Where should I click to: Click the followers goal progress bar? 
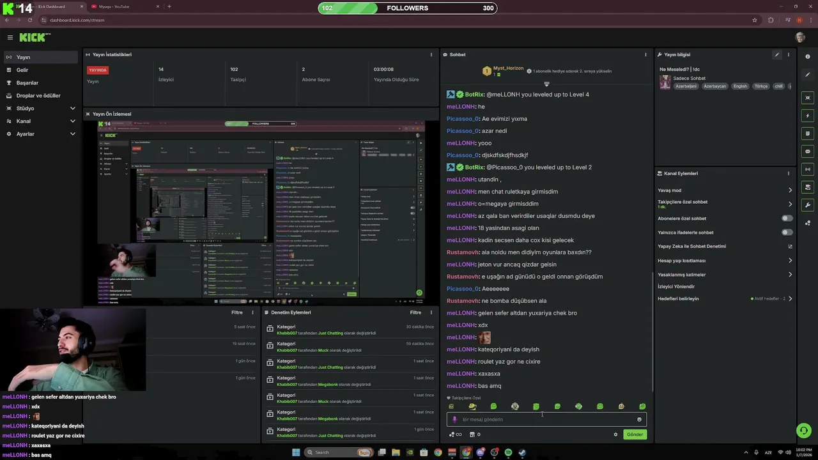point(408,8)
